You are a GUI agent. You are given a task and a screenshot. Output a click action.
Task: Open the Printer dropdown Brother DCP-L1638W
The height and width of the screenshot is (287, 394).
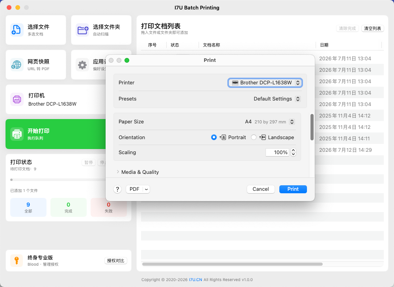pyautogui.click(x=265, y=83)
